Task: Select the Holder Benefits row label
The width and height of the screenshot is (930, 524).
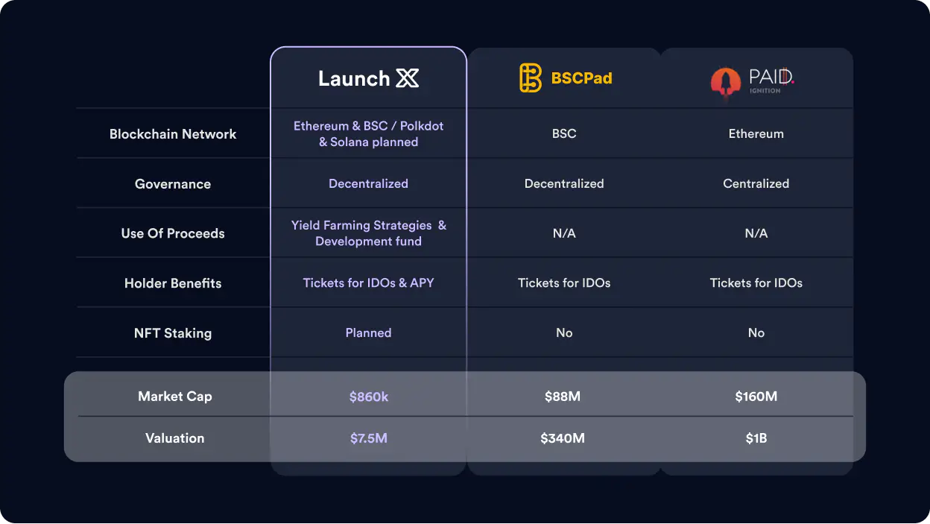Action: coord(173,283)
